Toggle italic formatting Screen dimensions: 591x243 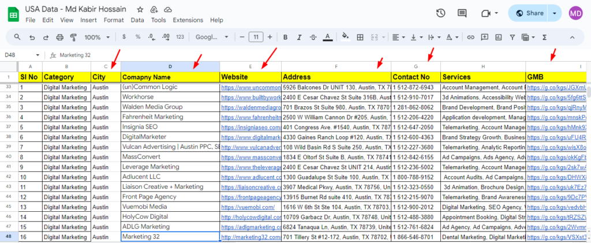pos(300,37)
